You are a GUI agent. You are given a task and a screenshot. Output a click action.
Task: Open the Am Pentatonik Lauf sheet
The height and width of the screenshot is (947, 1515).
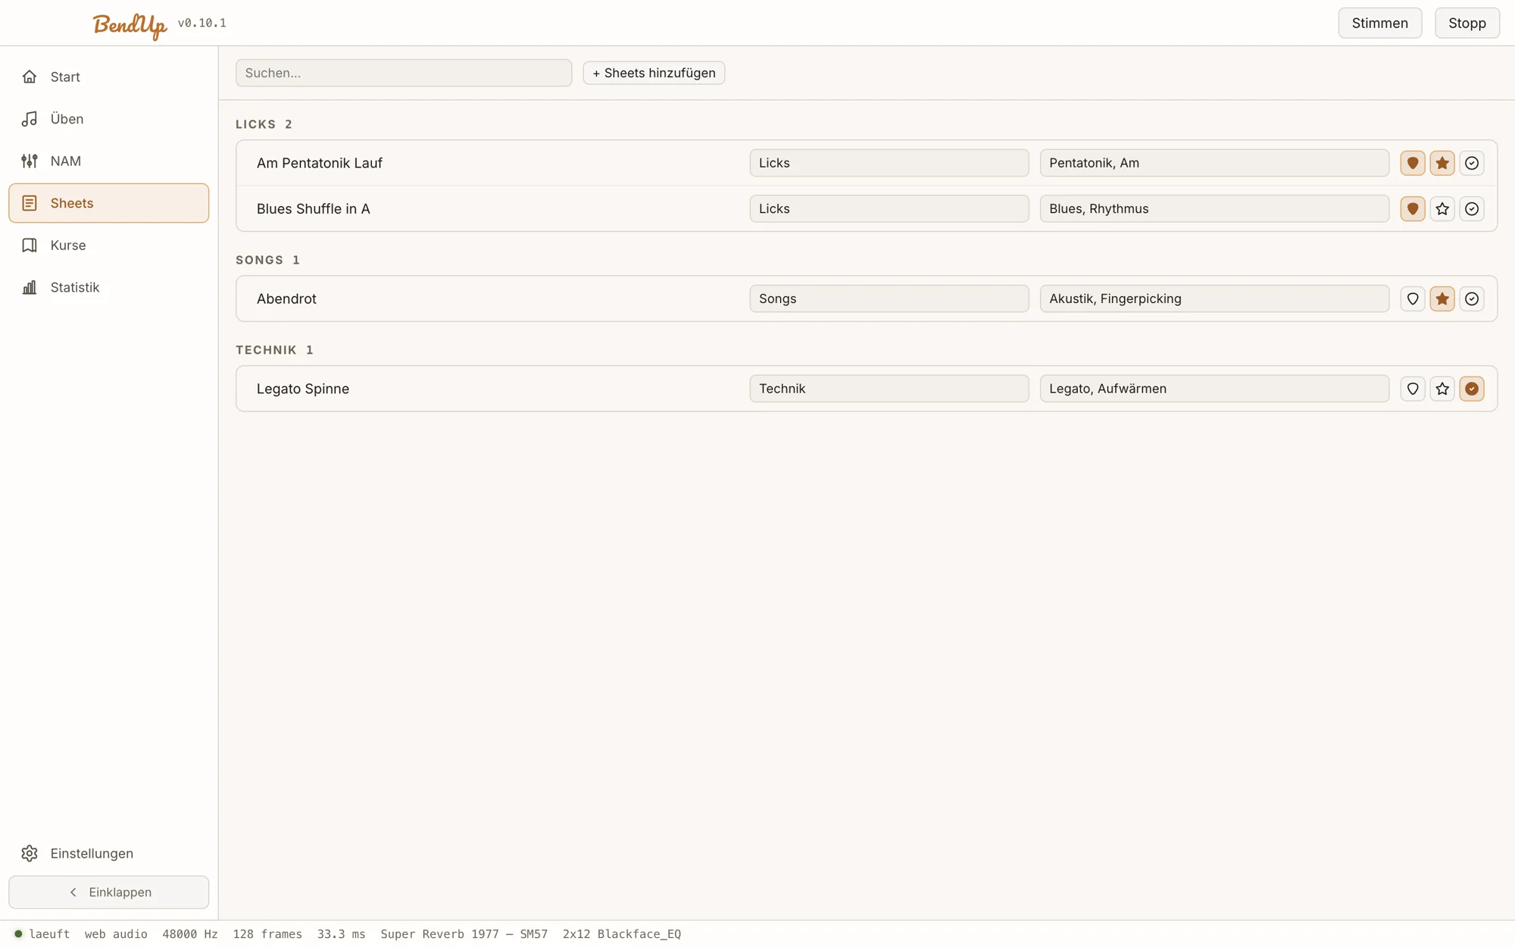tap(319, 163)
